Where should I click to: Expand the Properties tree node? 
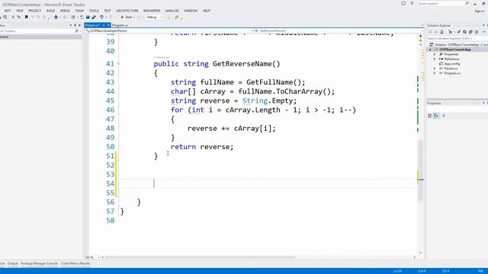(x=435, y=54)
